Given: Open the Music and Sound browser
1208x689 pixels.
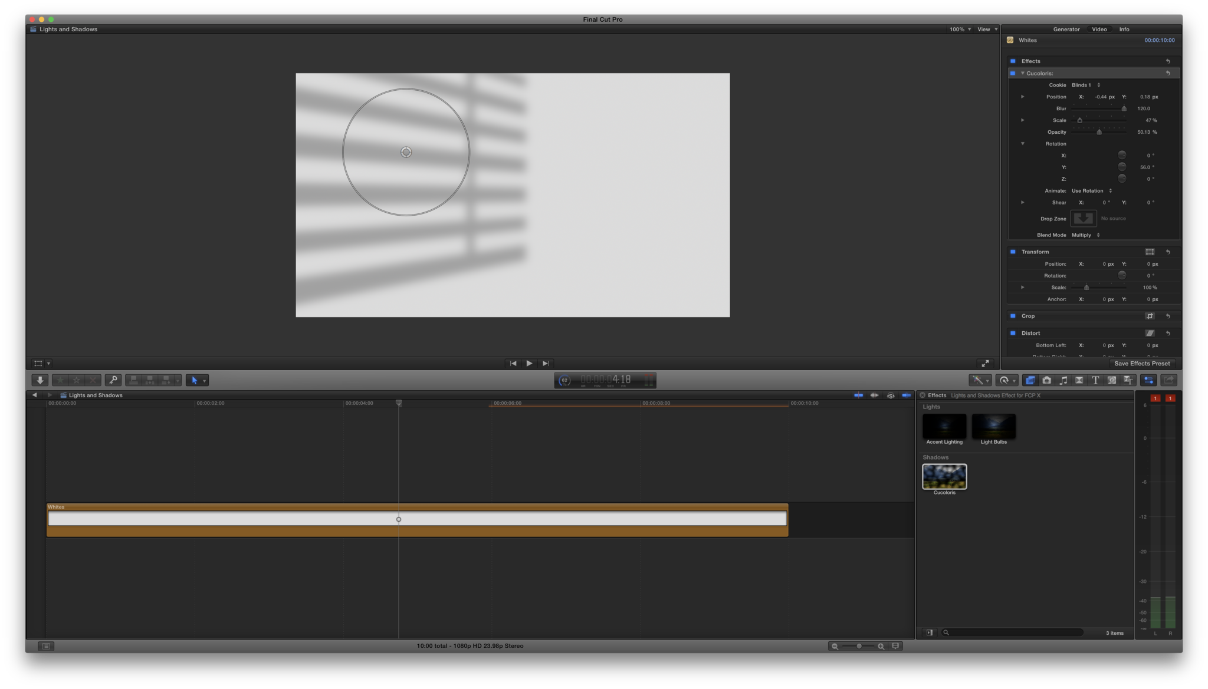Looking at the screenshot, I should click(x=1063, y=380).
